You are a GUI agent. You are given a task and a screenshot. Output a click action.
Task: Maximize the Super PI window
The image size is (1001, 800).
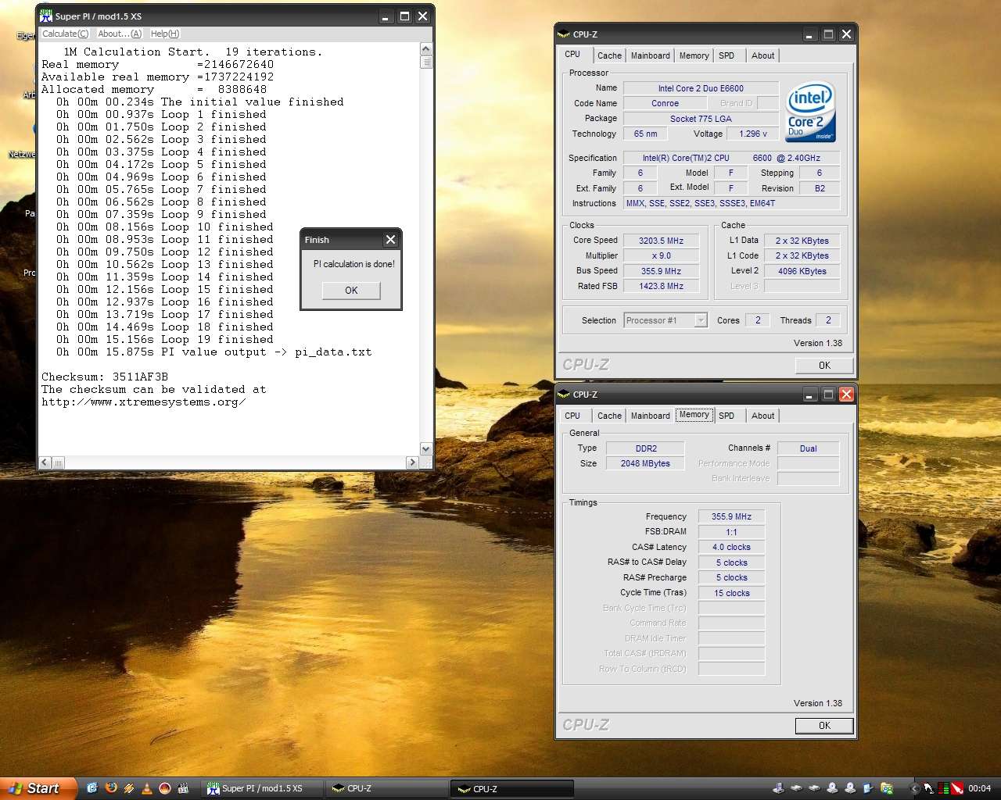[404, 16]
